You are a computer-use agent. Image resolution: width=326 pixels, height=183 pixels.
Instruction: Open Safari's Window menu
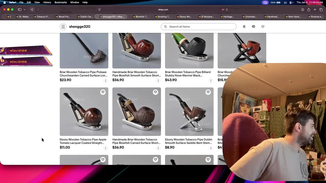point(75,2)
